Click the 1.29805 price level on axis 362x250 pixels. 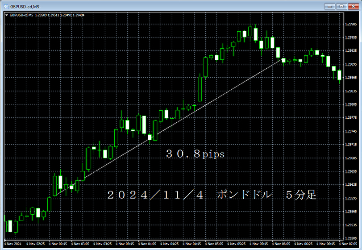tap(351, 104)
